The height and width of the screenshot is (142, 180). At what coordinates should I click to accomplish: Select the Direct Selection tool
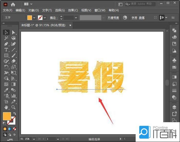point(14,32)
